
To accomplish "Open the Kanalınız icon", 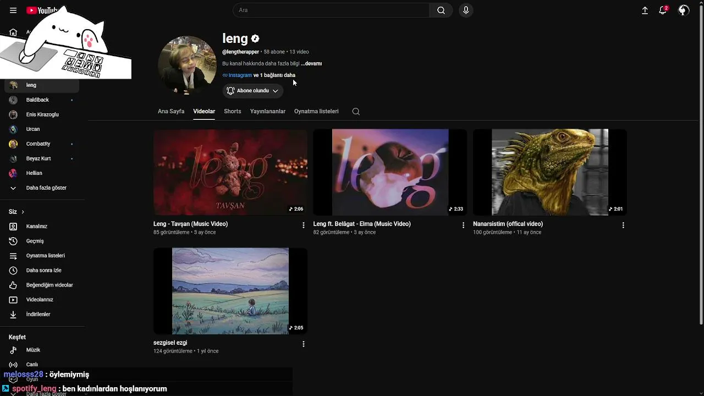I will (13, 227).
